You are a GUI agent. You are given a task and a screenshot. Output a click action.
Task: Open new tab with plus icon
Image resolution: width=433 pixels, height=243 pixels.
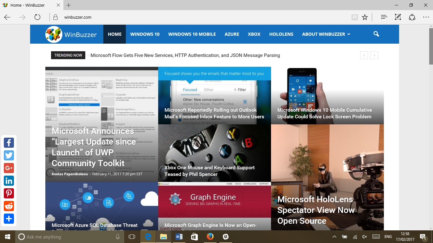(68, 5)
